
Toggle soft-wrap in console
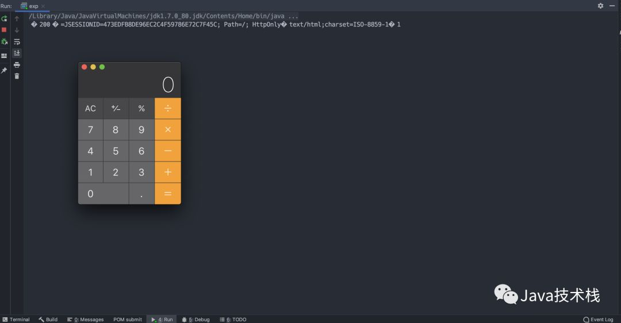[x=17, y=41]
